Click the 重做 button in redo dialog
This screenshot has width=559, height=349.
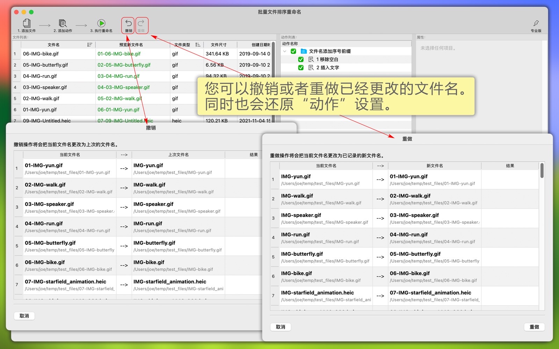pos(534,327)
